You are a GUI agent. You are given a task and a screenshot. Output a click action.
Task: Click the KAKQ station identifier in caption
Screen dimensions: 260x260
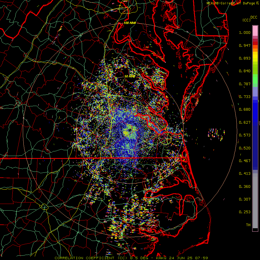point(162,258)
